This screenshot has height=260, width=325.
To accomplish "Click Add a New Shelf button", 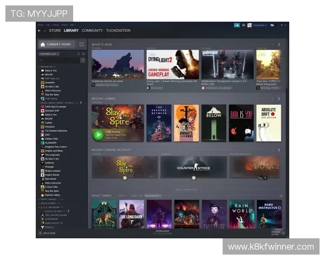I will (186, 190).
